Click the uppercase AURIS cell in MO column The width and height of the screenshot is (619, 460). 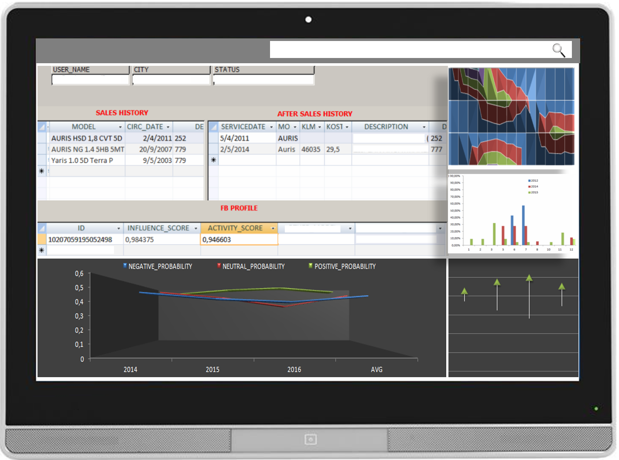288,138
